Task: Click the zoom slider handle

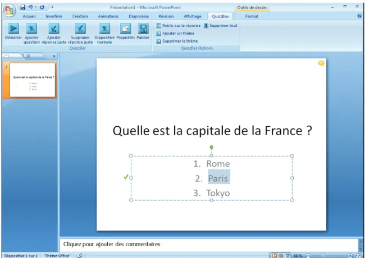Action: [323, 255]
